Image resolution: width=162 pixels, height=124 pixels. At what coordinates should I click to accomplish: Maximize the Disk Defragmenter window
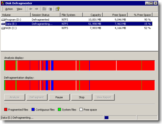pyautogui.click(x=151, y=3)
